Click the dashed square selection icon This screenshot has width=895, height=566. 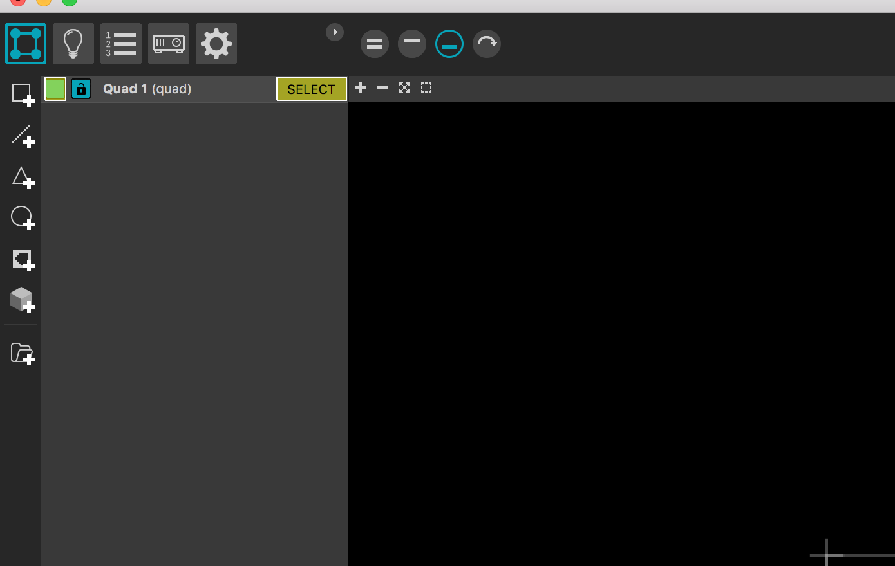tap(426, 87)
